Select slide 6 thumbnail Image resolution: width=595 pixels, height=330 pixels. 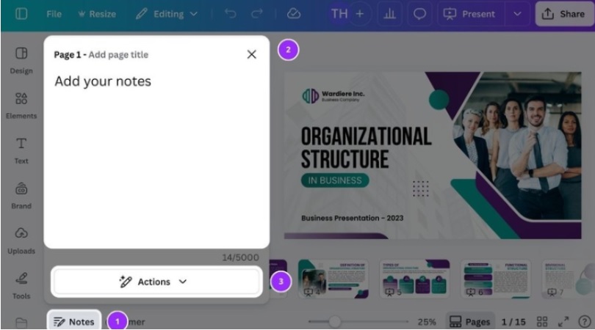coord(496,279)
